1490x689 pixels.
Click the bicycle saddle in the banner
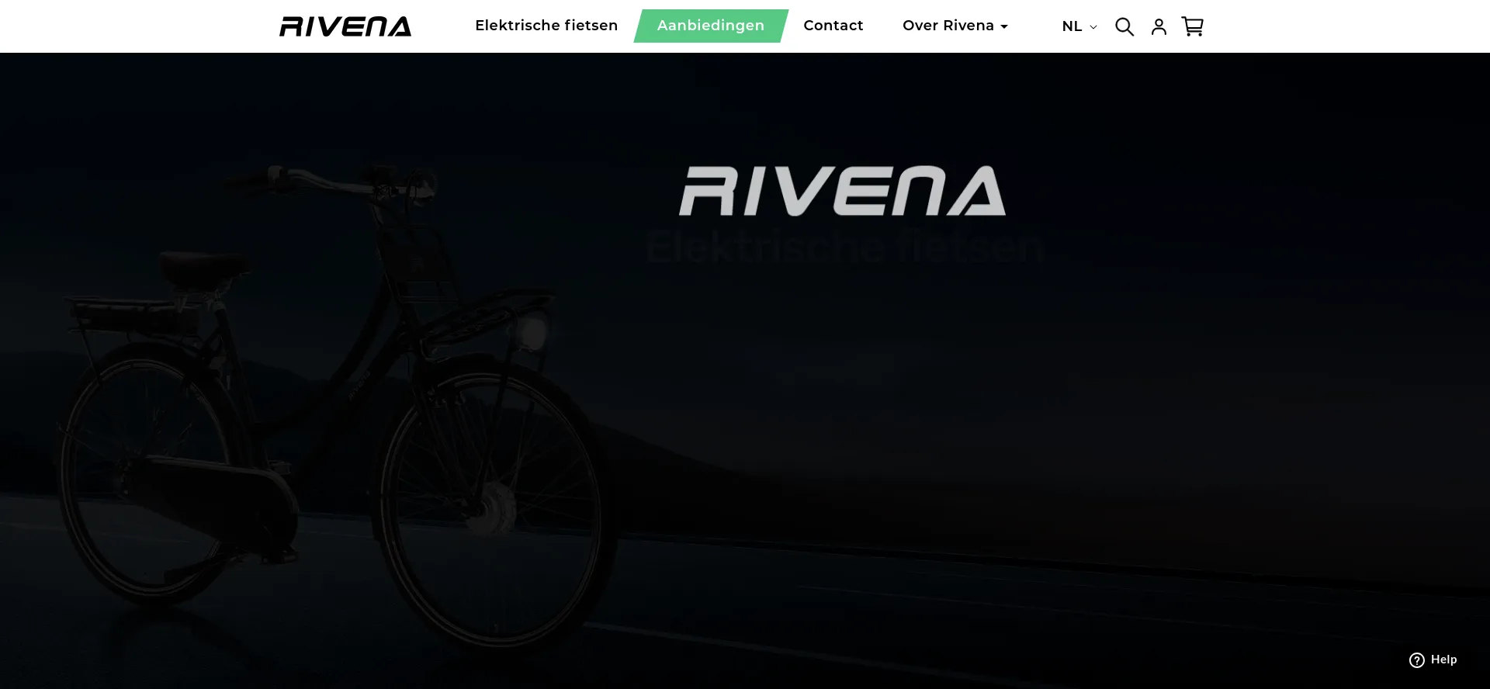pyautogui.click(x=202, y=266)
